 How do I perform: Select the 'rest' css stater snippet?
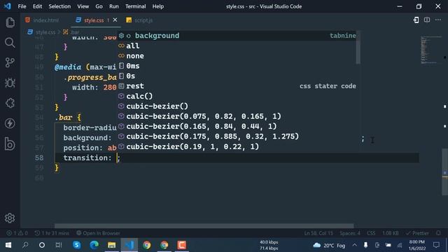[x=237, y=86]
